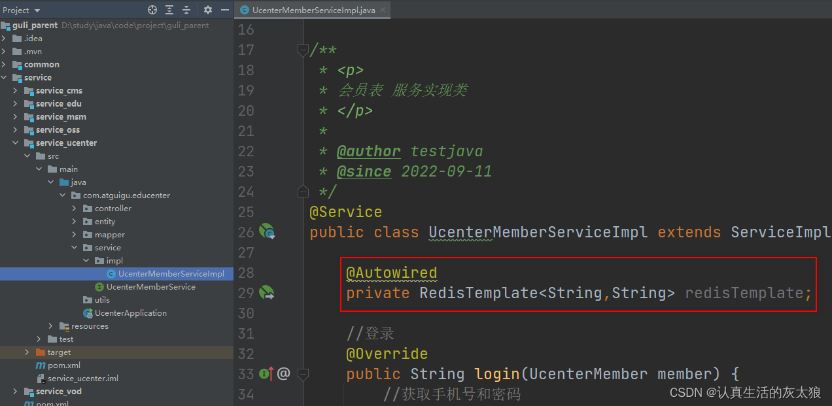Close the UcenterMemberServiceImpl.java tab

pos(383,10)
